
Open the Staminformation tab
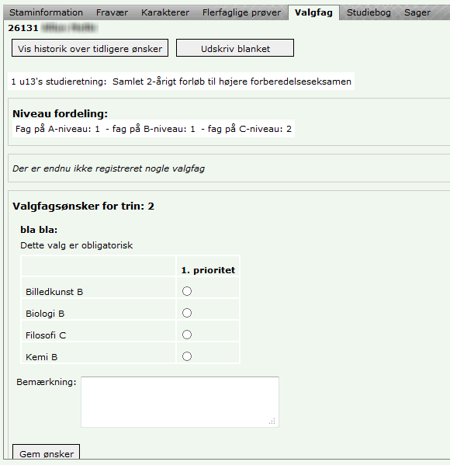click(x=46, y=12)
